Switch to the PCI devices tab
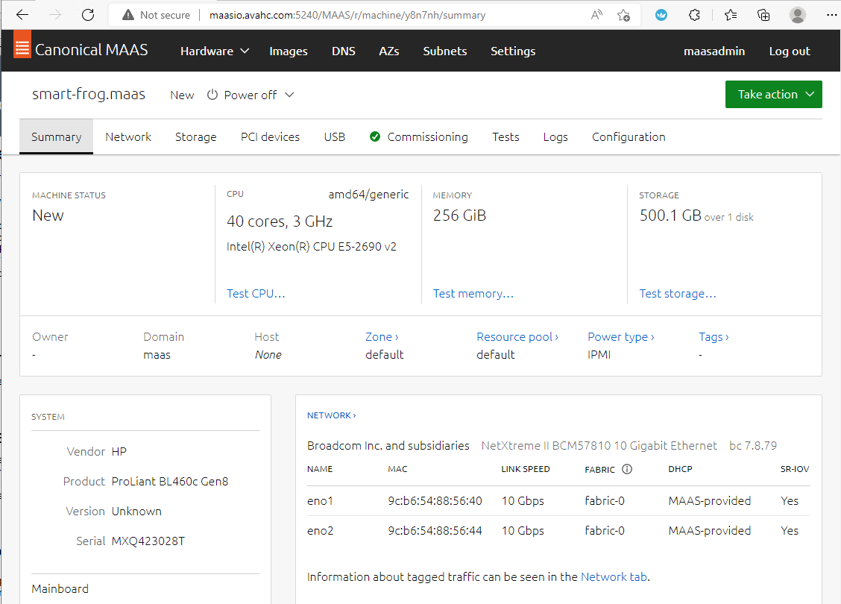841x604 pixels. [x=270, y=136]
